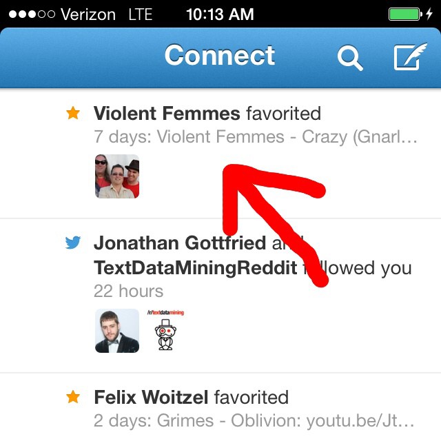Screen dimensions: 441x441
Task: Tap the 22 hours follow timestamp
Action: click(129, 291)
